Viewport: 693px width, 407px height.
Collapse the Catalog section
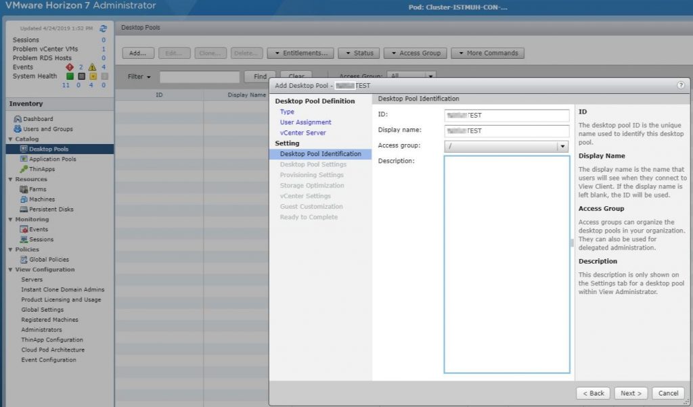(x=10, y=139)
